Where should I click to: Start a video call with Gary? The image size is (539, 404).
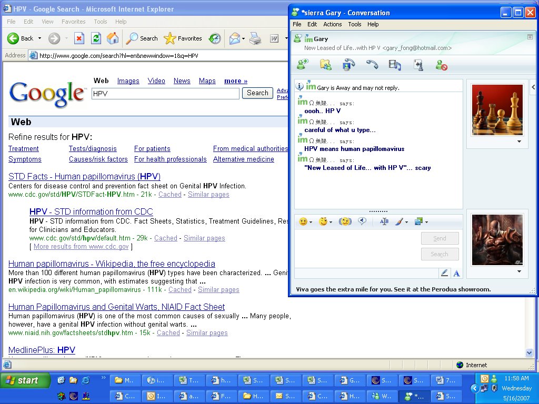tap(348, 65)
